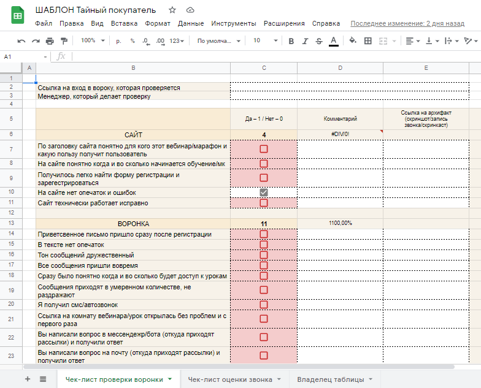Screen dimensions: 481x388
Task: Uncheck the На сайте нет опечаток checkbox
Action: [264, 192]
